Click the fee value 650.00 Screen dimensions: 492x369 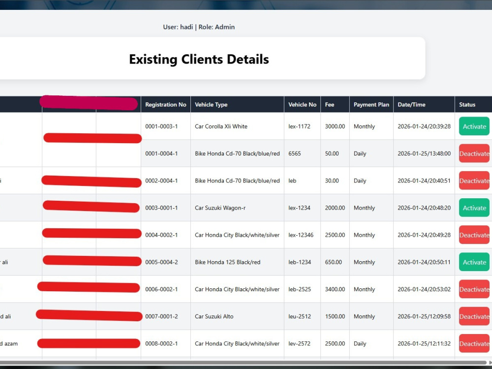click(x=334, y=262)
